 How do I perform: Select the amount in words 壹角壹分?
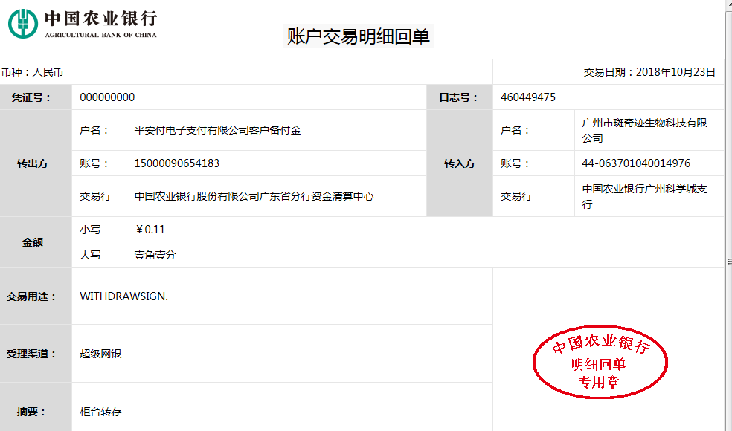(155, 255)
